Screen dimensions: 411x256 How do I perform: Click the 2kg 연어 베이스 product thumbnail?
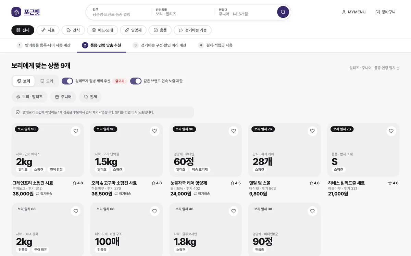tap(48, 150)
